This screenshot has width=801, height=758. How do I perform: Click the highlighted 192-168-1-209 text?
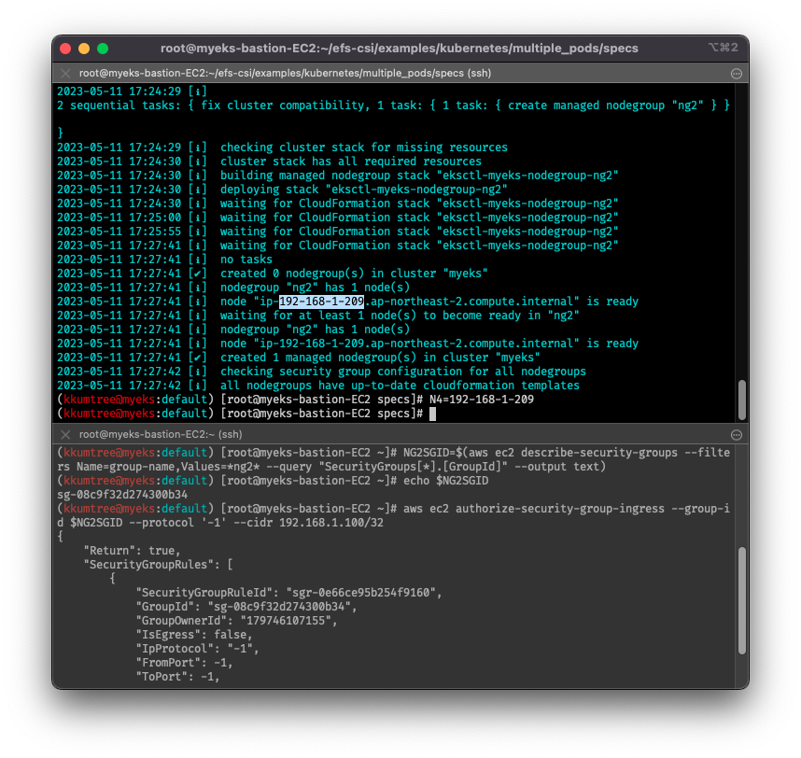point(321,302)
